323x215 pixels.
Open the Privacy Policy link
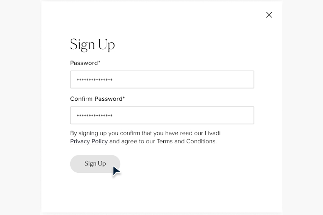[89, 141]
